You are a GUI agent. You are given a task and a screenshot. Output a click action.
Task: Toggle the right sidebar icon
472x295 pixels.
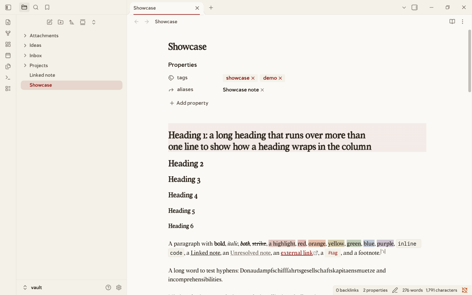pyautogui.click(x=414, y=8)
